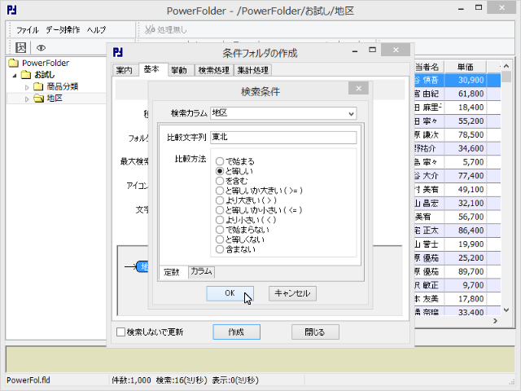
Task: Select より小さい (<) option
Action: 220,220
